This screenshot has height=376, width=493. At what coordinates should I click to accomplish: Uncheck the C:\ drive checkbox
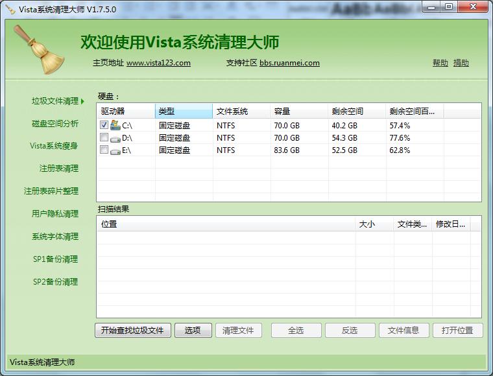pyautogui.click(x=104, y=125)
